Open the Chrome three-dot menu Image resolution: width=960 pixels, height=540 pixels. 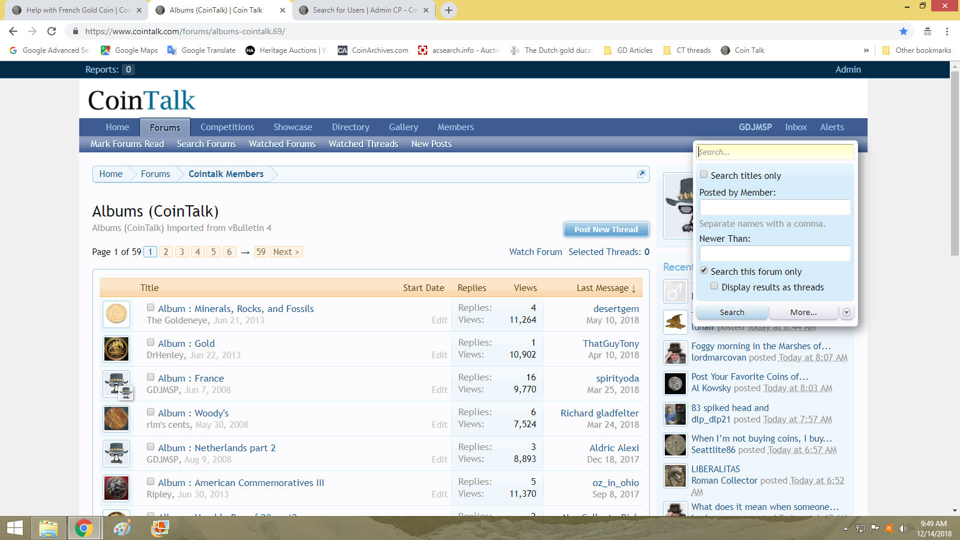pyautogui.click(x=947, y=31)
